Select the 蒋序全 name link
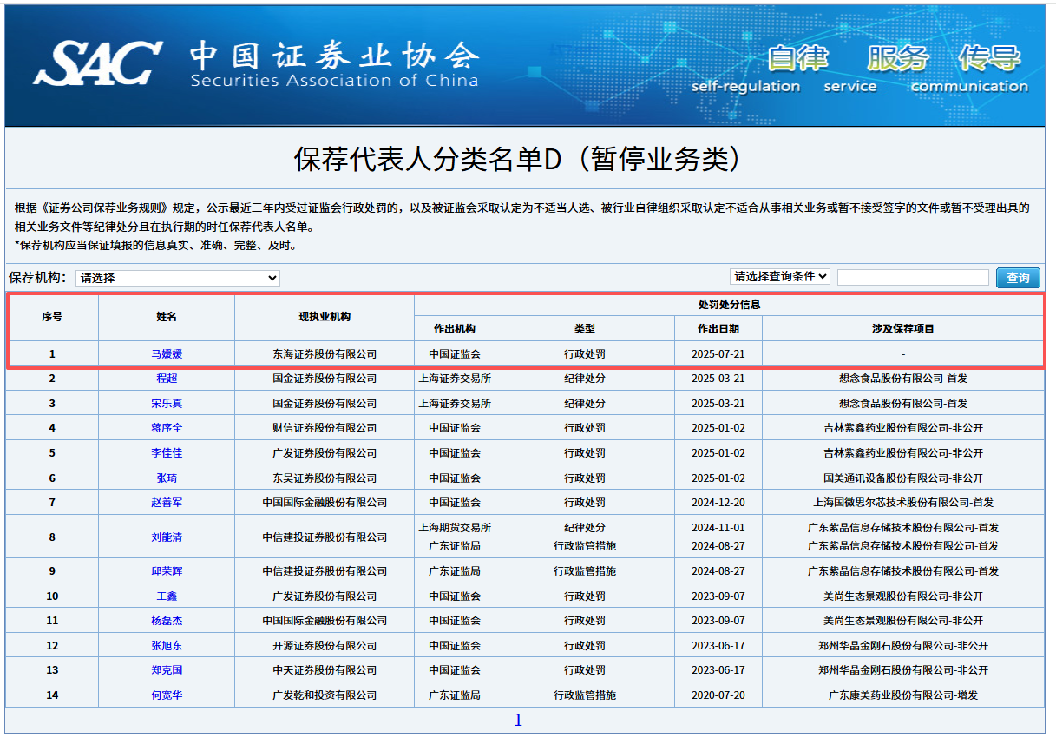Image resolution: width=1056 pixels, height=738 pixels. click(x=167, y=428)
